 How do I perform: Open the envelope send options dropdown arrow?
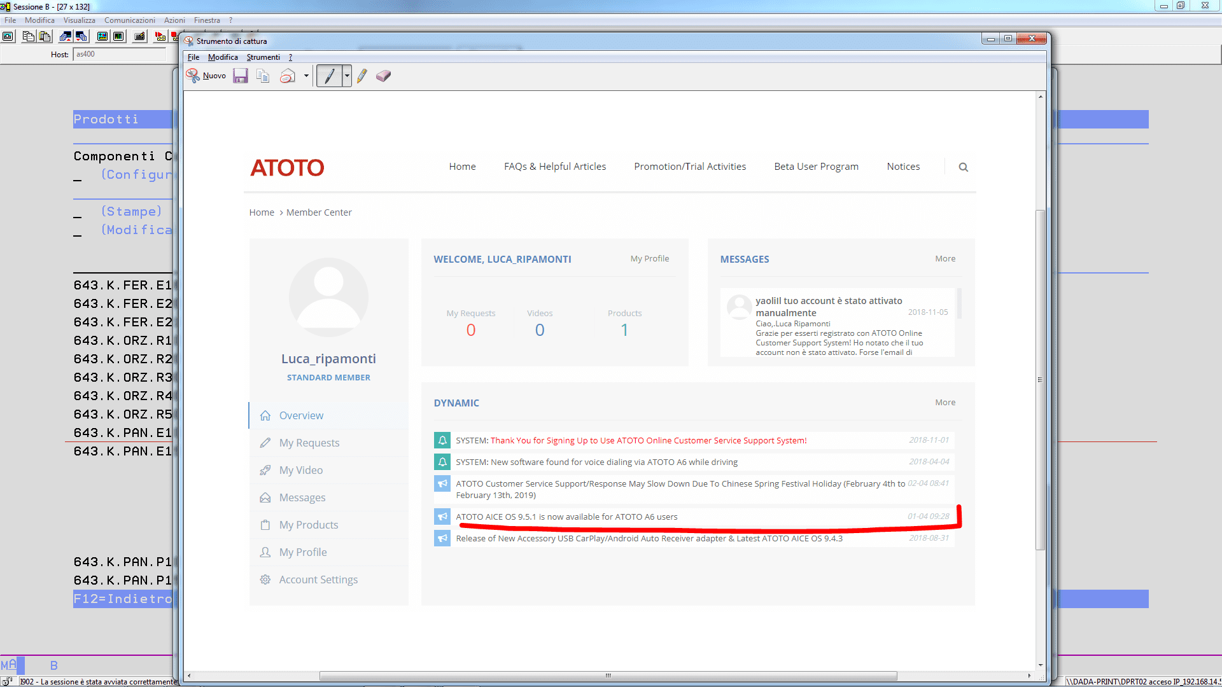(x=306, y=76)
